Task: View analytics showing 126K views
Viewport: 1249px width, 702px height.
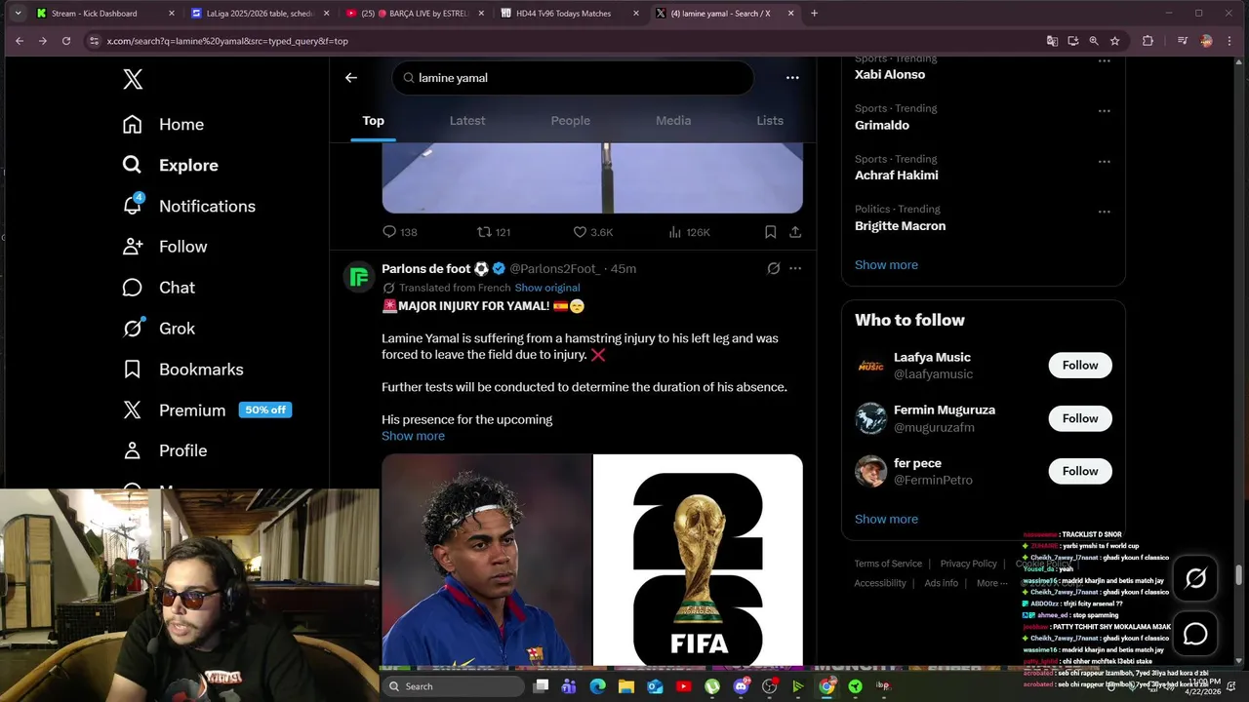Action: pyautogui.click(x=689, y=232)
